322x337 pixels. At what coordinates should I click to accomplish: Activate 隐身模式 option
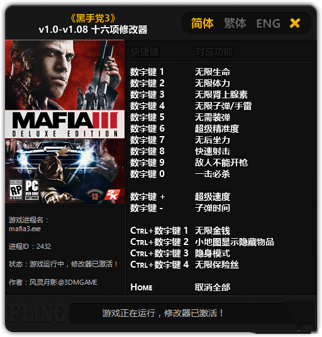pos(213,253)
